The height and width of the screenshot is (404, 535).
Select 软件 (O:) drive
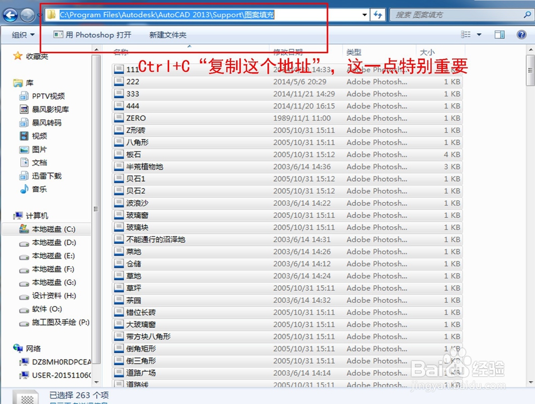[41, 309]
